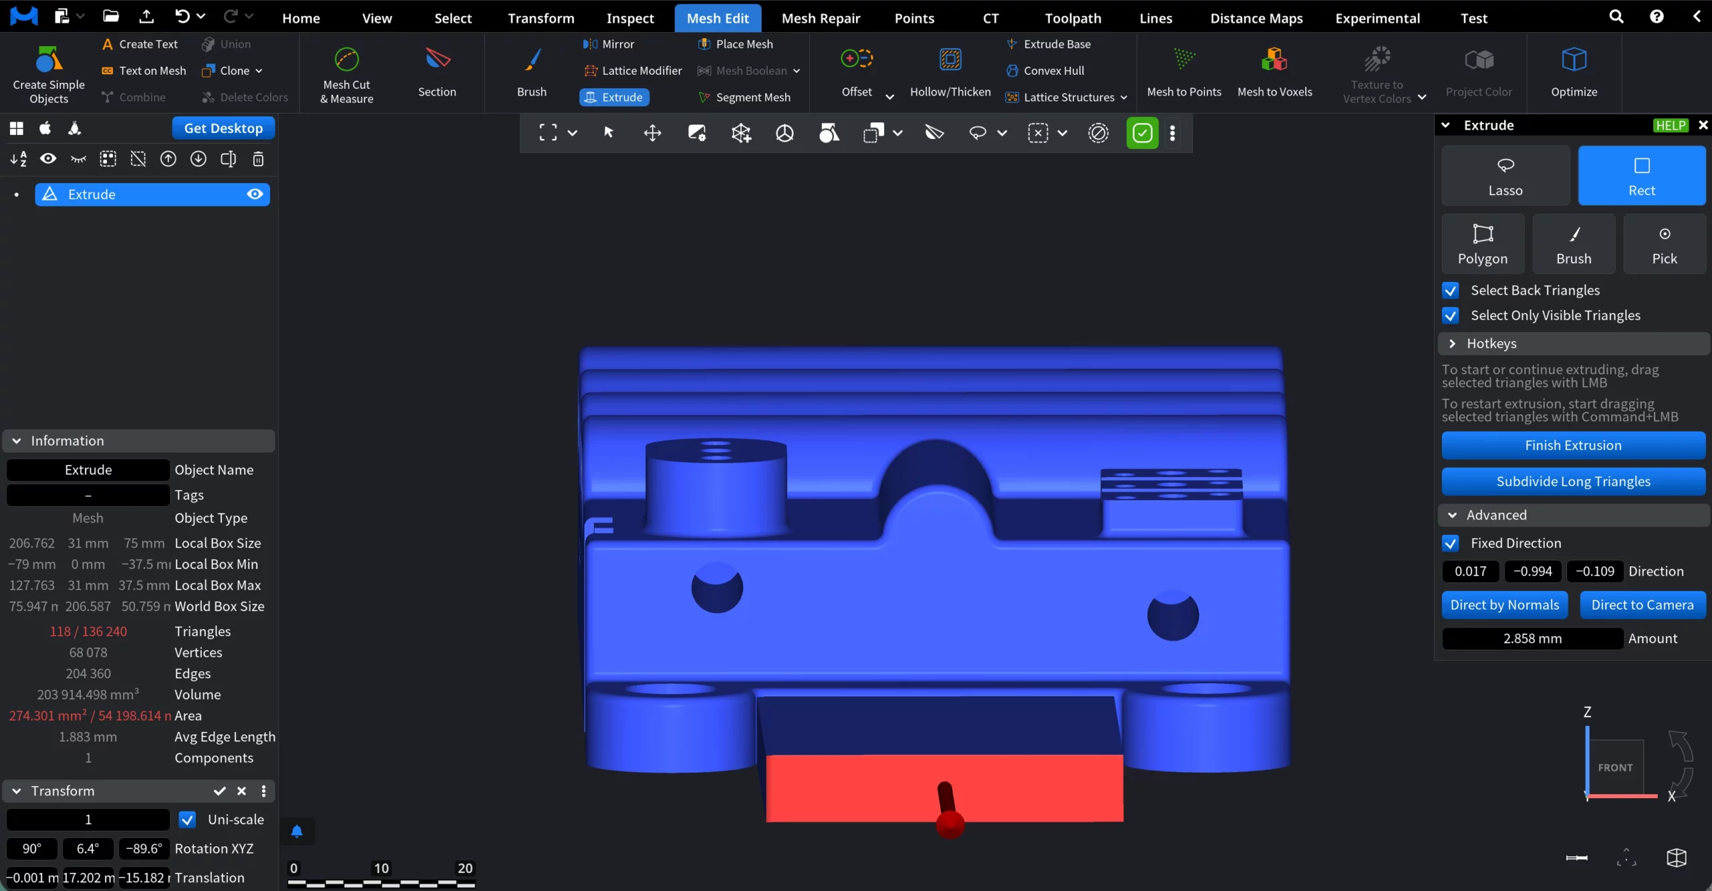Open Create Simple Objects
This screenshot has width=1712, height=891.
pos(47,72)
